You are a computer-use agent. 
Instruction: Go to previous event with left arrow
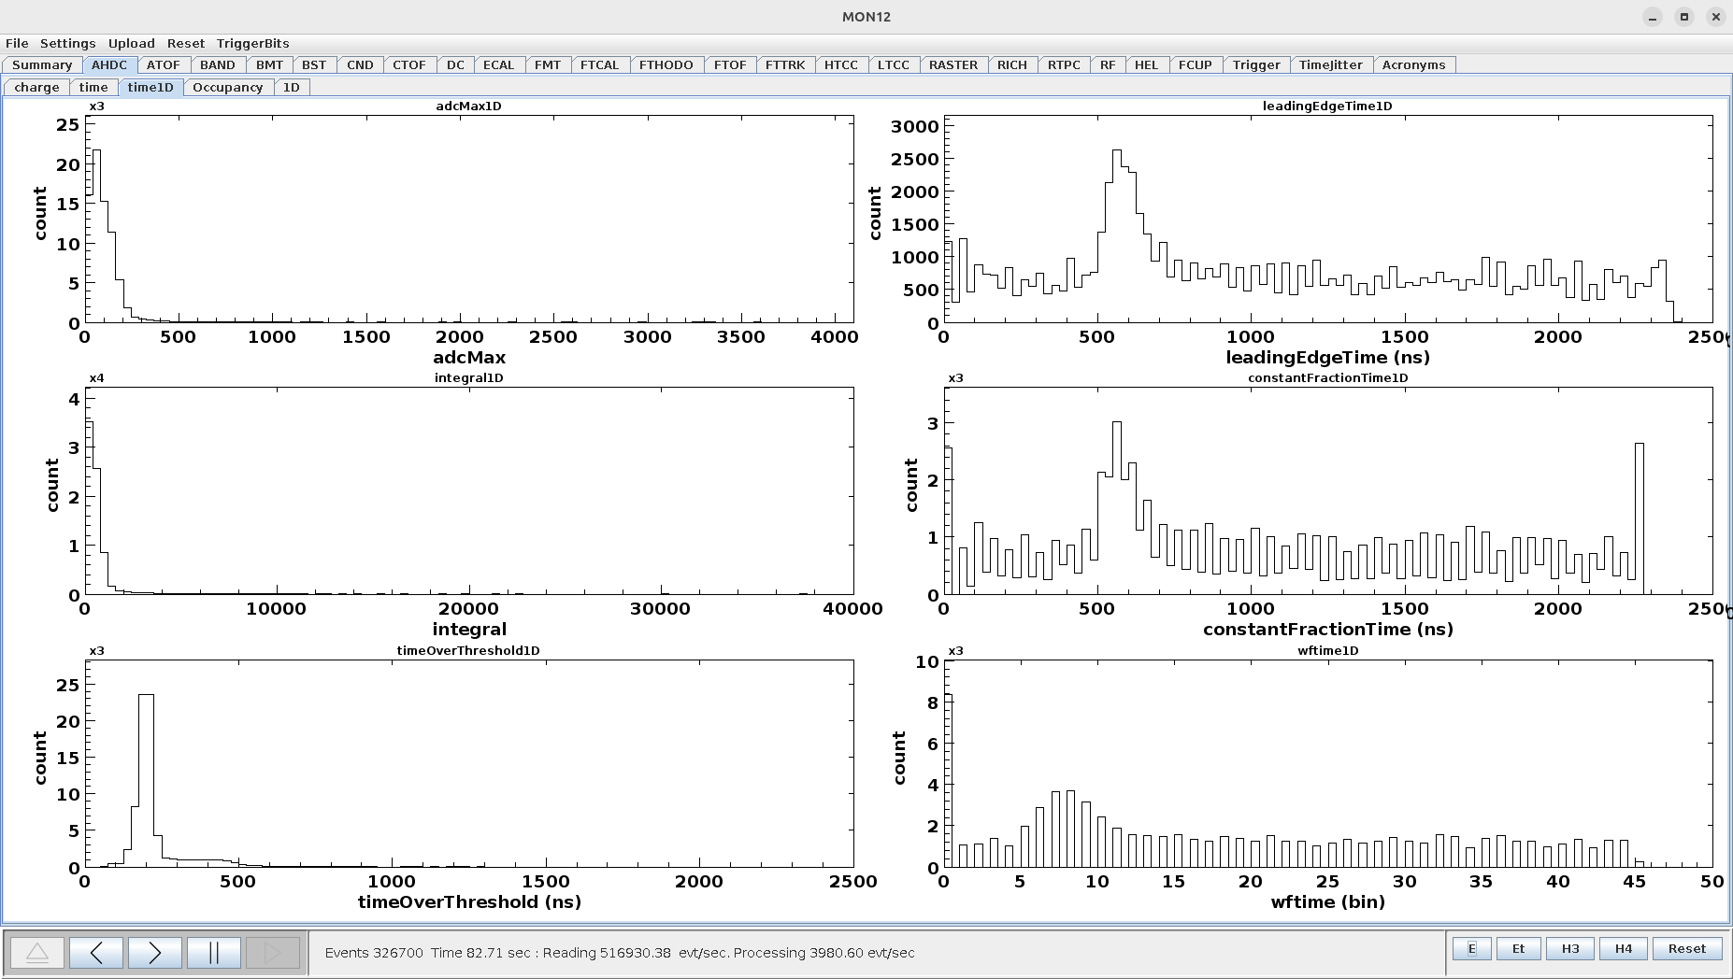96,953
